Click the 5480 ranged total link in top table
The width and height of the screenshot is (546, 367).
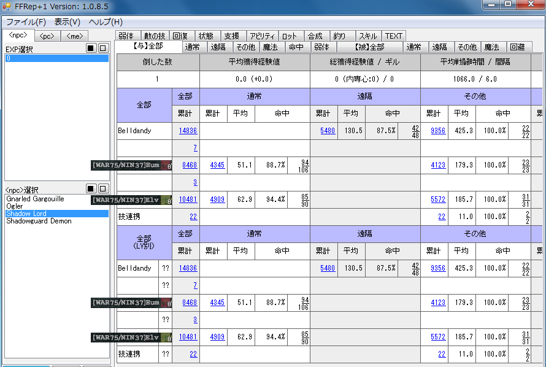328,131
